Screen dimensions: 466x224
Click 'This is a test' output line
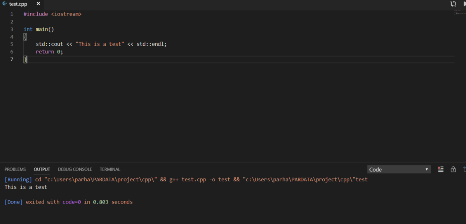coord(26,187)
